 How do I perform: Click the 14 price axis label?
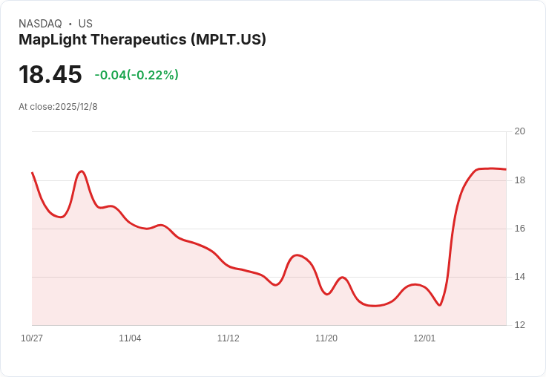519,277
